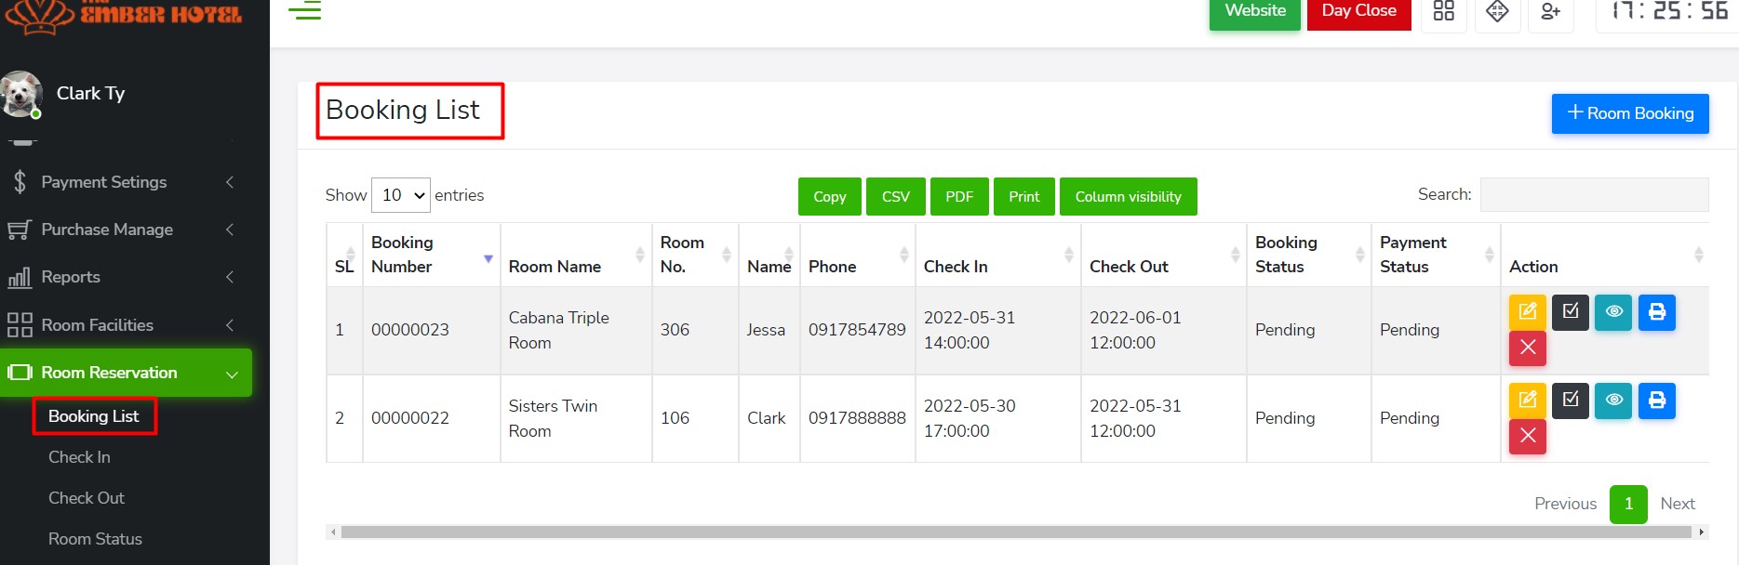The image size is (1739, 565).
Task: Cancel booking 00000022 with red X icon
Action: [1527, 436]
